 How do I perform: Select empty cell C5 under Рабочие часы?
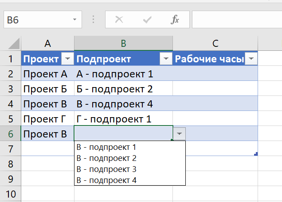click(215, 119)
